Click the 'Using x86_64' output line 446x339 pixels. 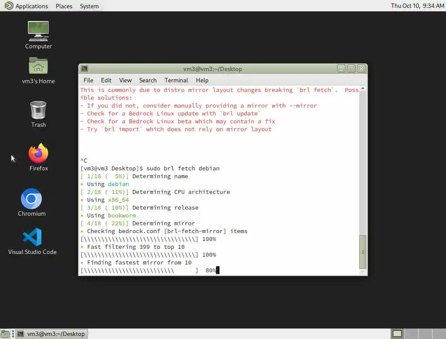105,200
